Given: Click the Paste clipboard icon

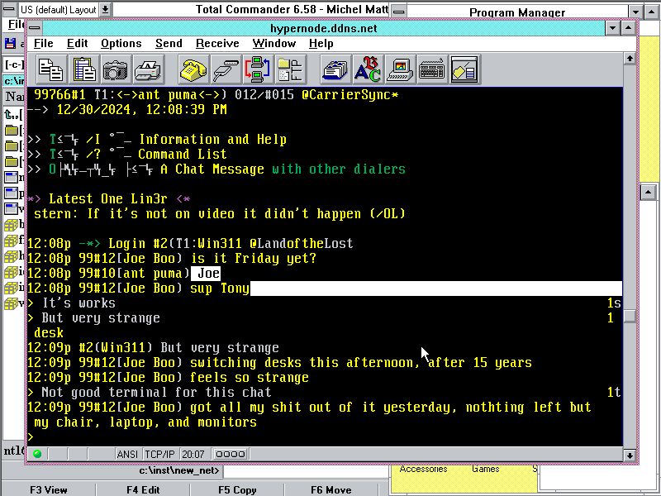Looking at the screenshot, I should coord(83,69).
